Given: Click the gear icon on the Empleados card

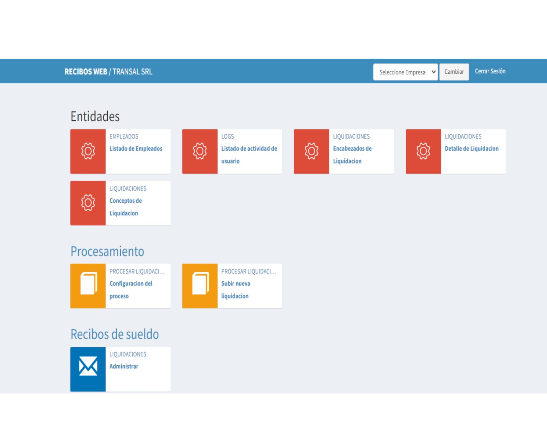Looking at the screenshot, I should [88, 151].
